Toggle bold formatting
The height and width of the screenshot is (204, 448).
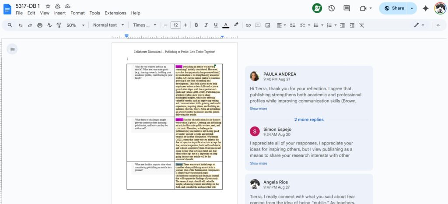coord(196,25)
